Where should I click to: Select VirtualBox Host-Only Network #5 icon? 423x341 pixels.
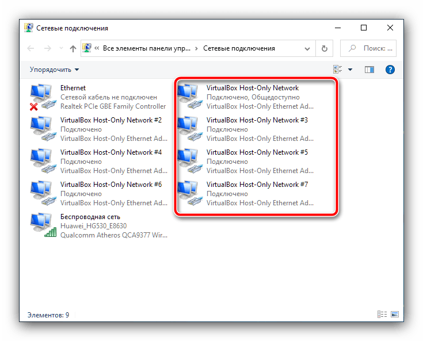pos(190,162)
